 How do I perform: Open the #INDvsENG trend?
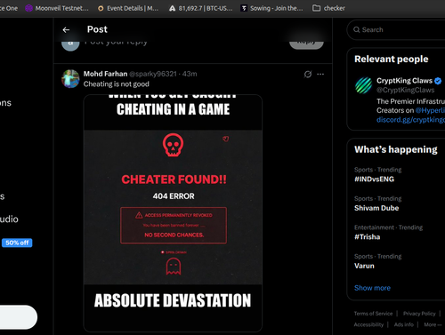click(x=374, y=179)
